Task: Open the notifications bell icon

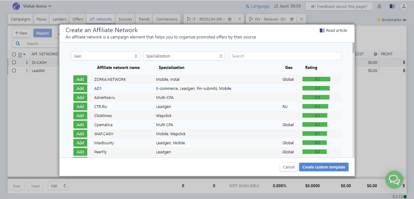Action: (379, 6)
